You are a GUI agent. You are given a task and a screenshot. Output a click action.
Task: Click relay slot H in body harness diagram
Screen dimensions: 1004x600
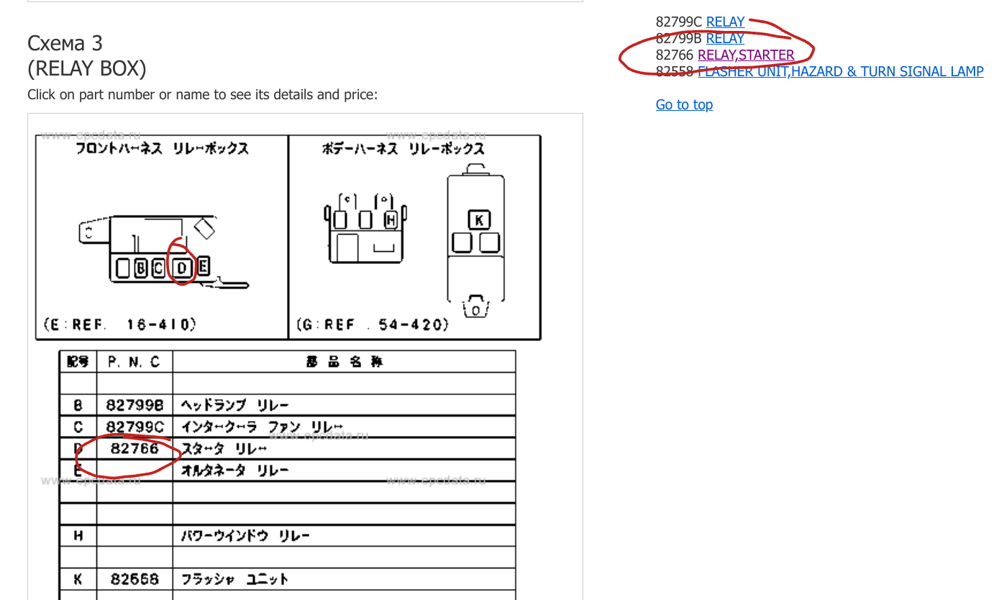391,219
